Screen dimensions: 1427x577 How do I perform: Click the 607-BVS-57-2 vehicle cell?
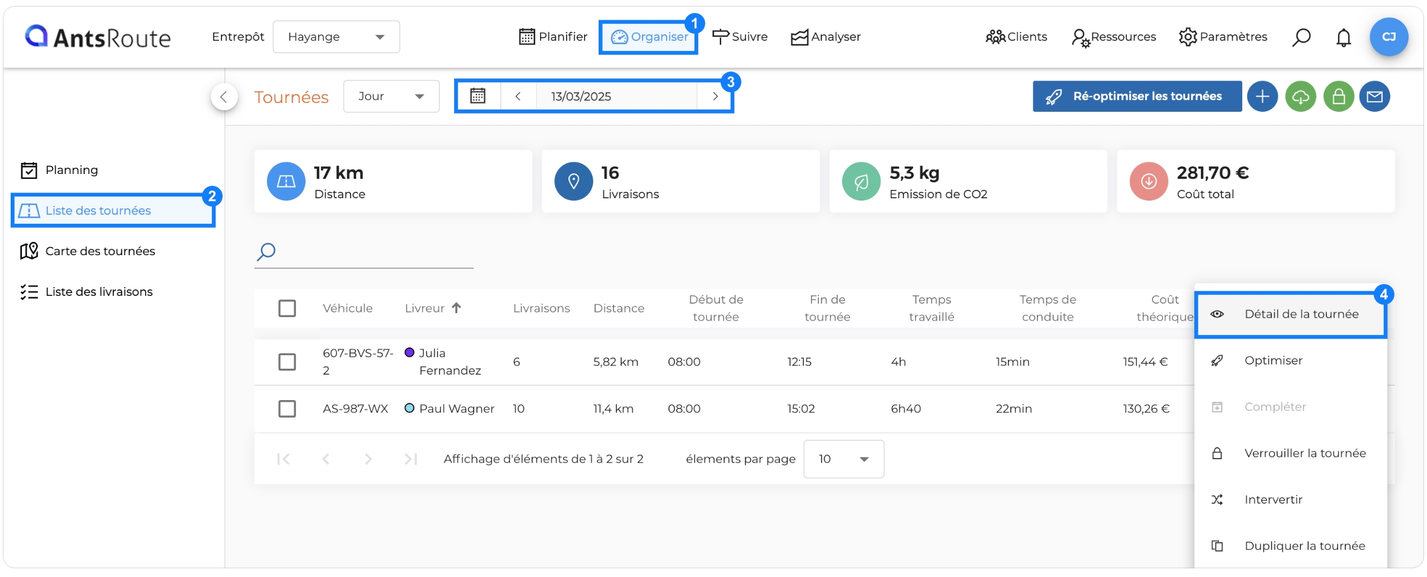[358, 362]
